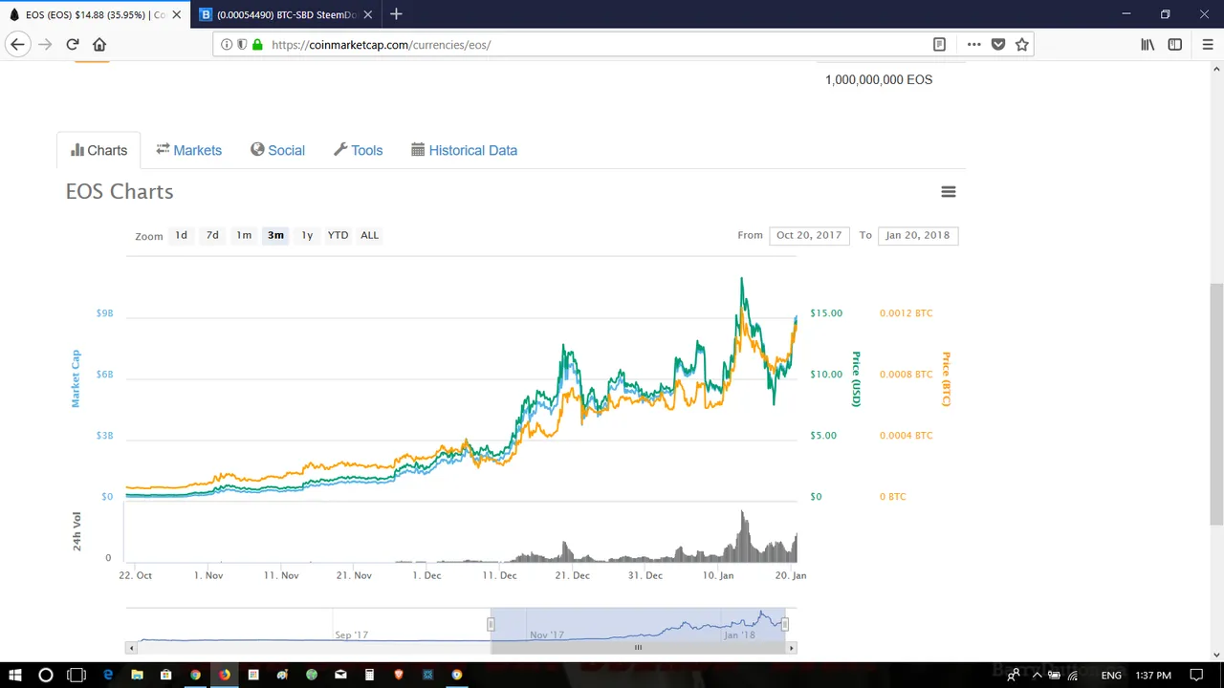Bookmark this page with the star
This screenshot has width=1224, height=688.
pos(1022,45)
